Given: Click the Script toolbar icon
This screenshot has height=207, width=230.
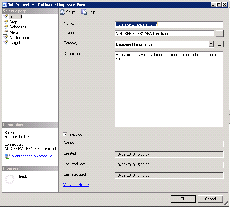Looking at the screenshot, I should (x=62, y=12).
